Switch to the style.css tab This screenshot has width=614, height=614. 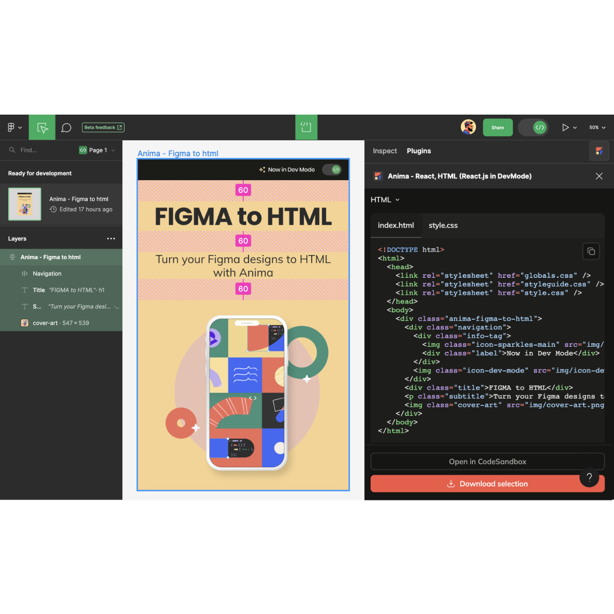coord(443,225)
